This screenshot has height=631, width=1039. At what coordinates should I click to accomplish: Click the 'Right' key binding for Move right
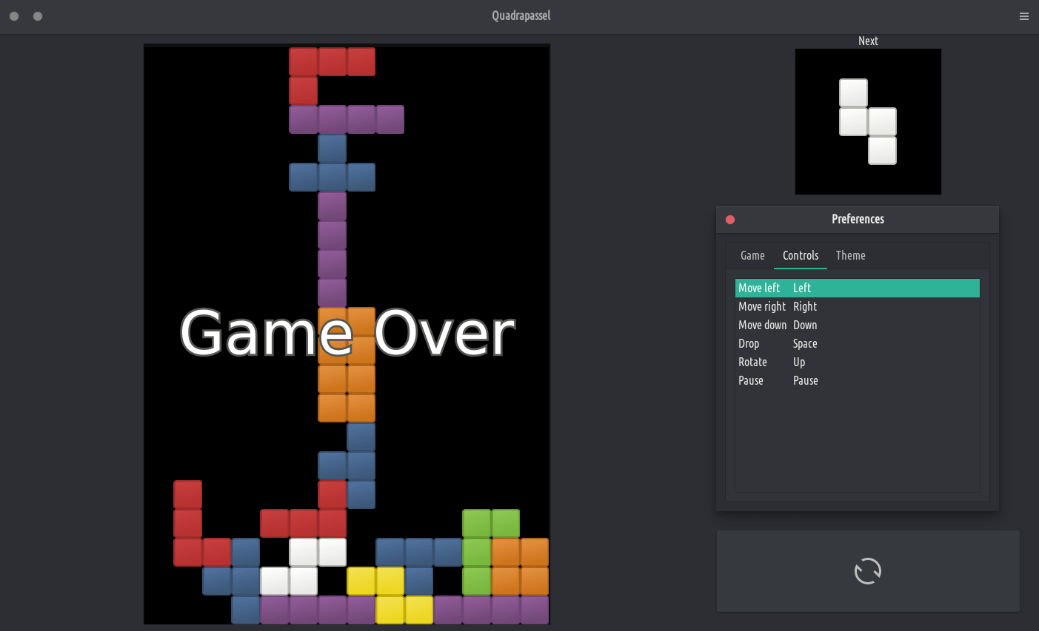(805, 306)
